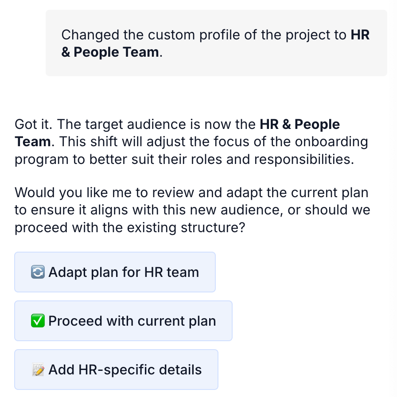Select Proceed with current plan

(123, 321)
